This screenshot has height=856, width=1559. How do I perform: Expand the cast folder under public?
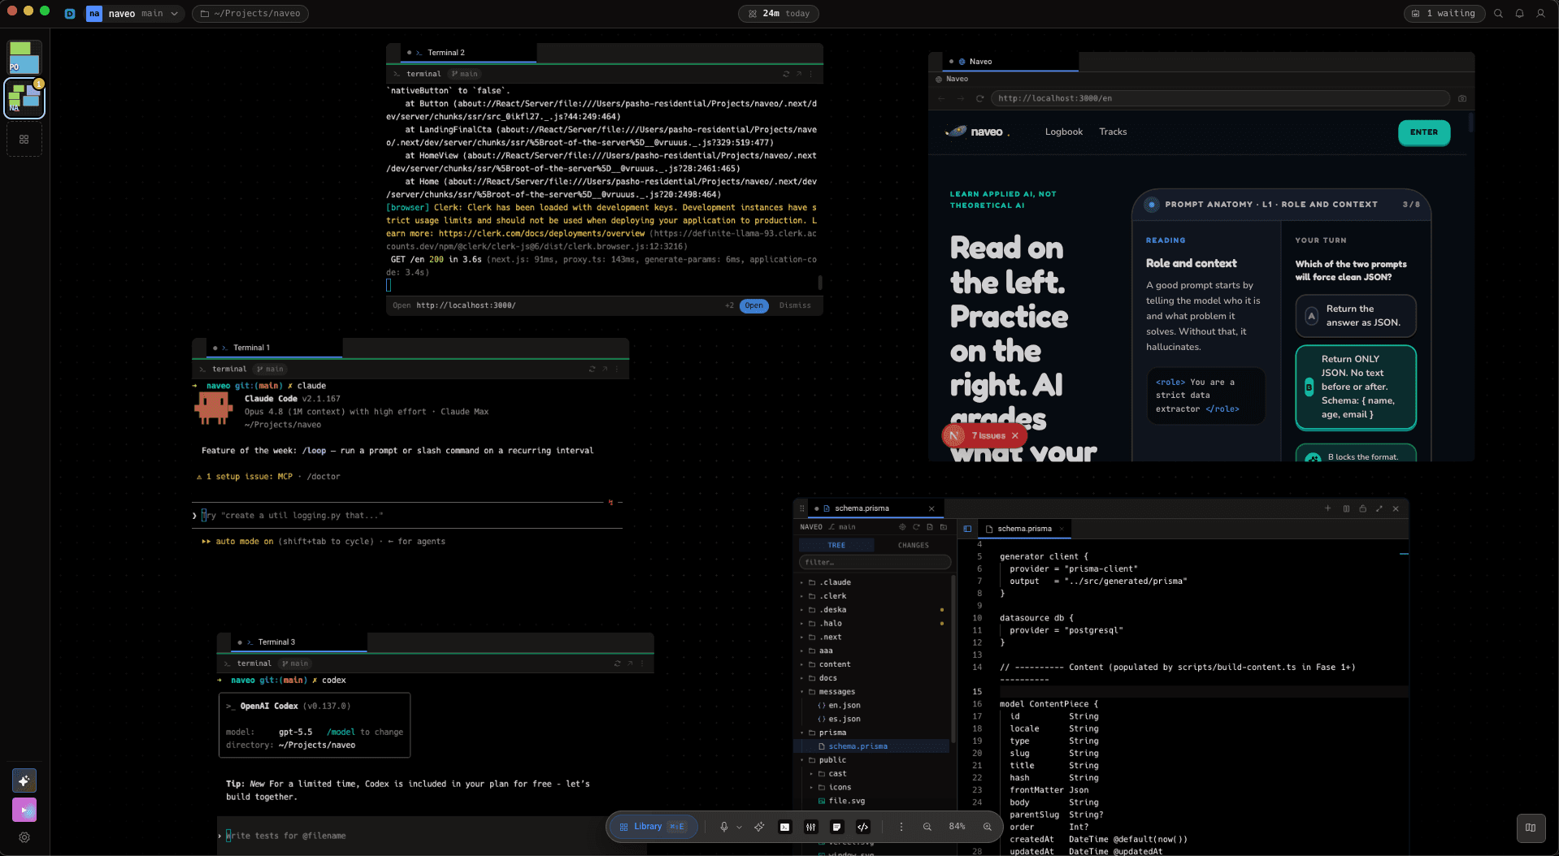click(870, 774)
